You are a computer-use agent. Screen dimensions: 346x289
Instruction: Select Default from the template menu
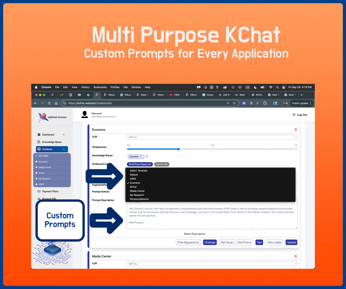click(133, 175)
